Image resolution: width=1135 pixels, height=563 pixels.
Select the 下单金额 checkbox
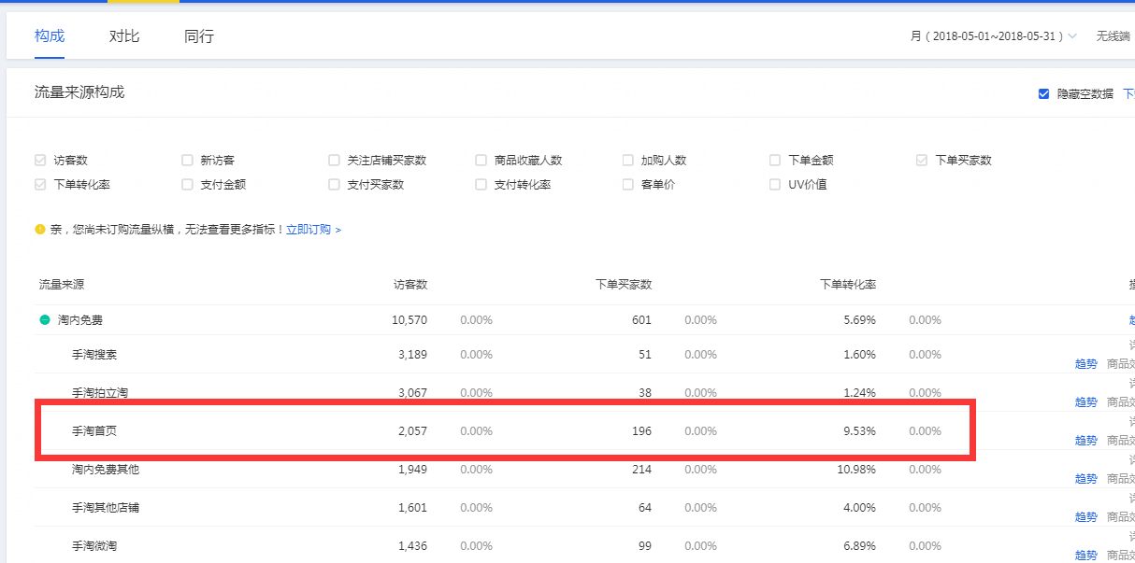(774, 161)
